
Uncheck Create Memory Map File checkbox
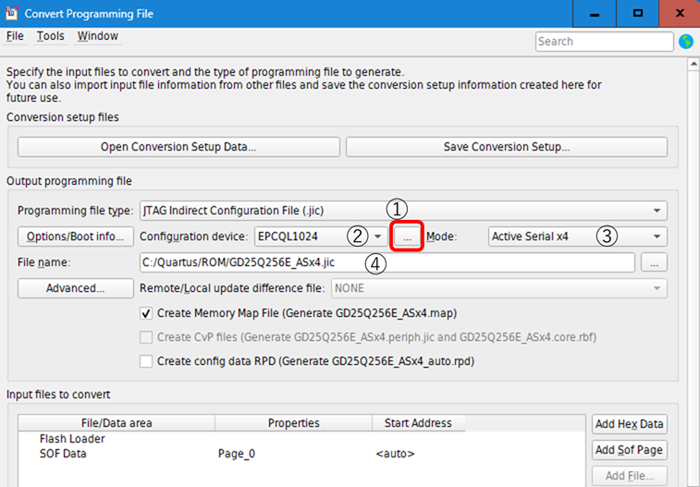(146, 313)
